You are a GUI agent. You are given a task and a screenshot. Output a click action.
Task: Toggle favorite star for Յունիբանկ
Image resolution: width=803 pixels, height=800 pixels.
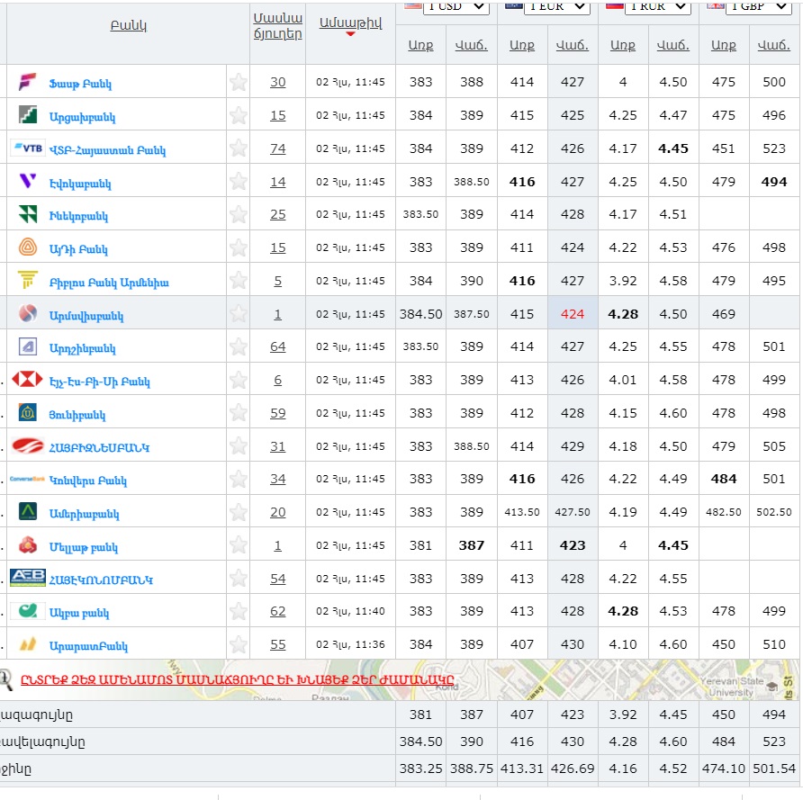coord(239,412)
